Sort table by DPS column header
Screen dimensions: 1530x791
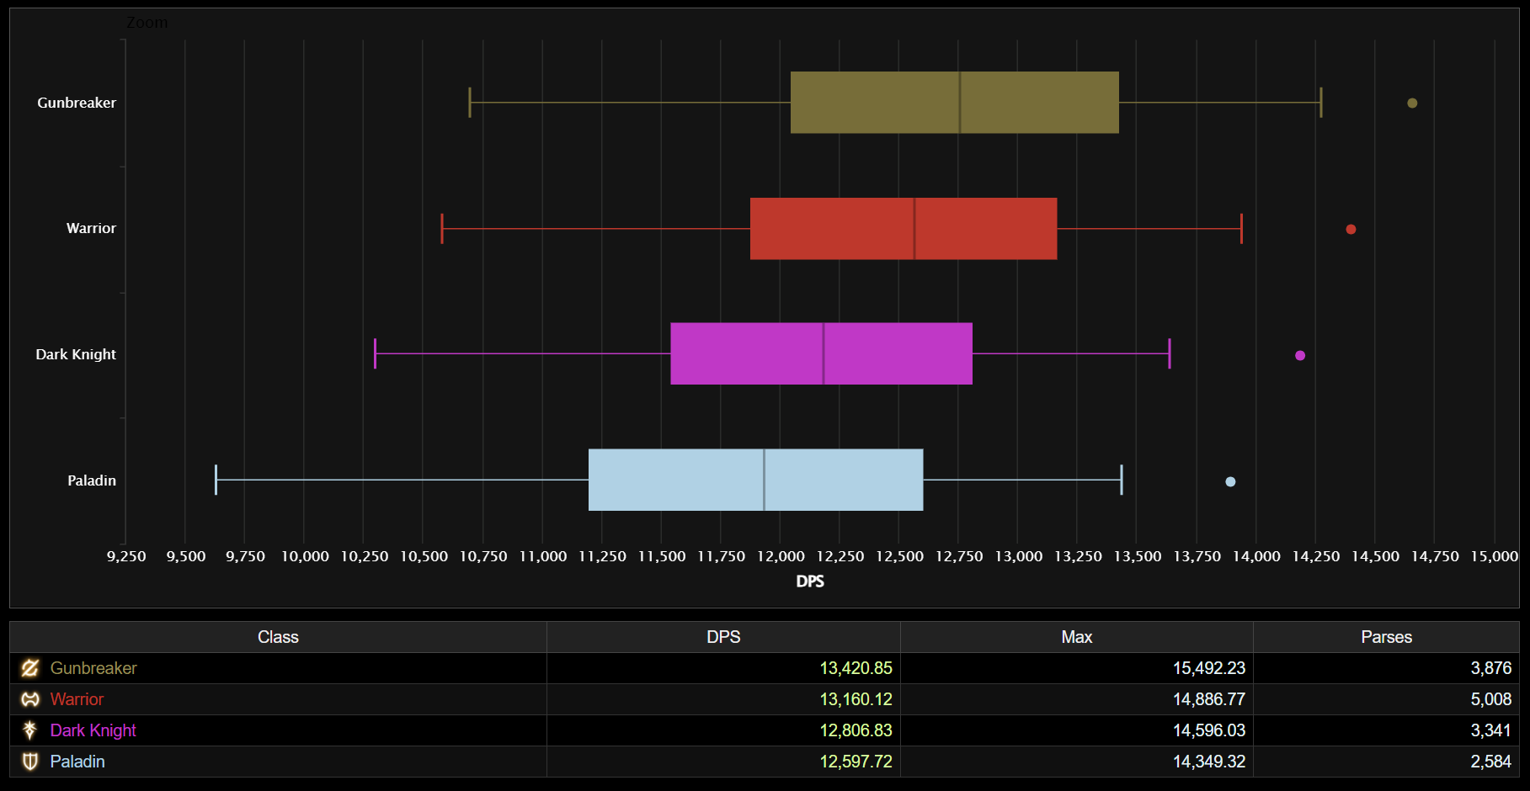pos(723,637)
